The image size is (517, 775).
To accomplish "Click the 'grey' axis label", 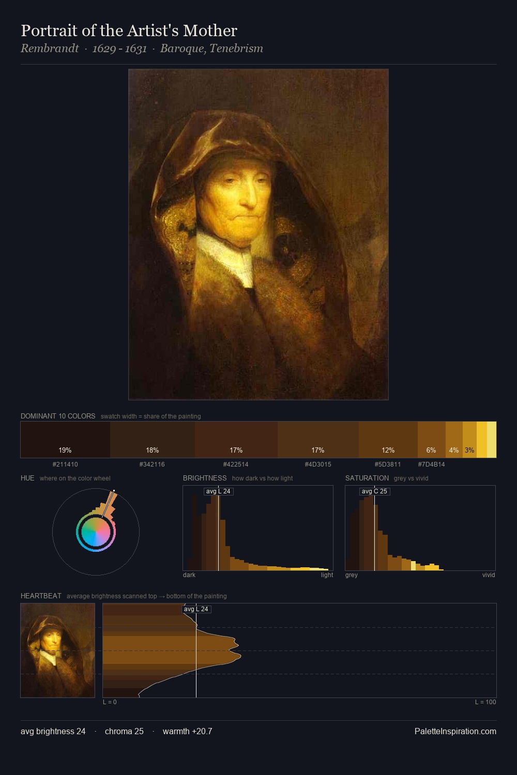I will pos(352,575).
